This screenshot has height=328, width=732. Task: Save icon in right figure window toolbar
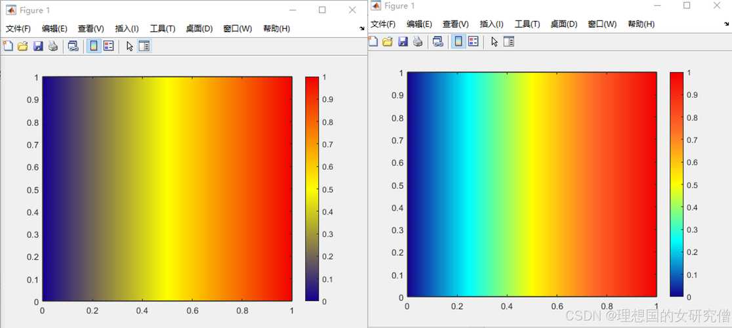(402, 41)
